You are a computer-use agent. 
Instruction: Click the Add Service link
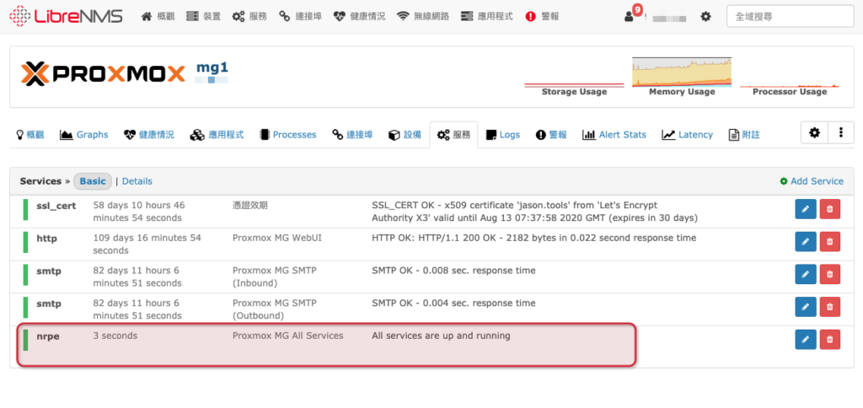[x=812, y=181]
